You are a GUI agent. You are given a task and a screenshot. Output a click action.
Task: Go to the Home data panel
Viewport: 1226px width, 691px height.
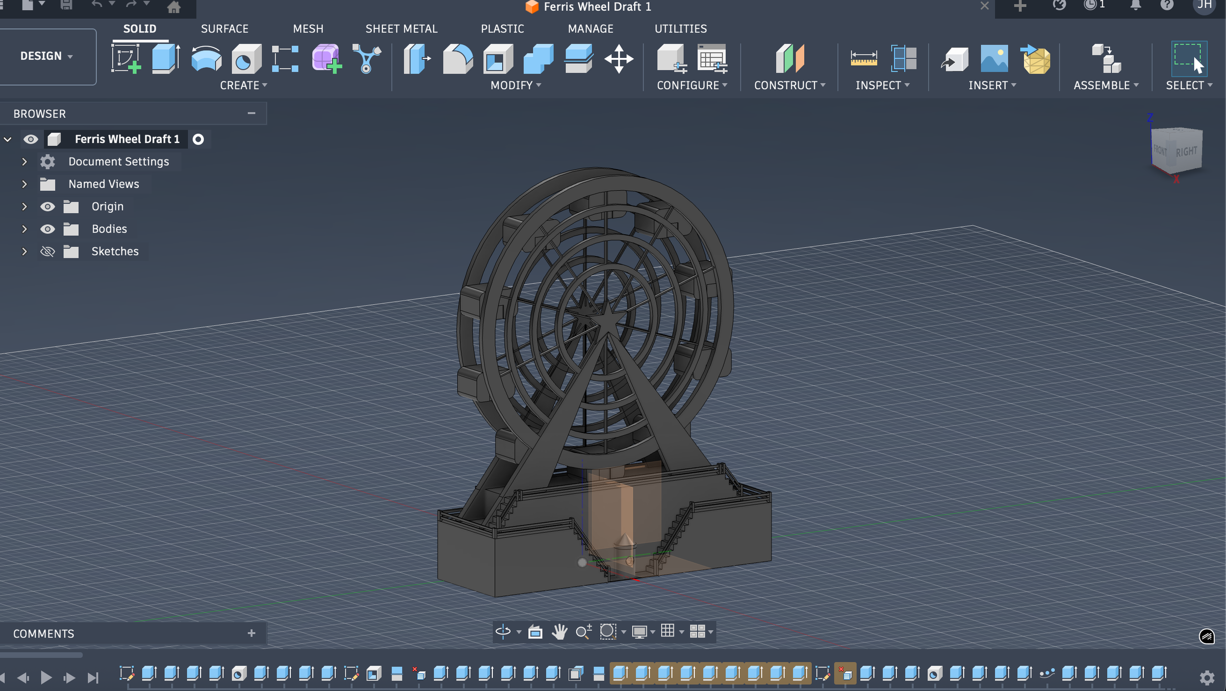(x=174, y=7)
